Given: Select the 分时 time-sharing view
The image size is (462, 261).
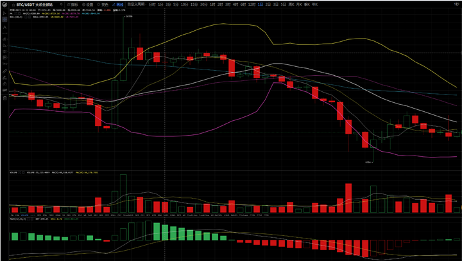Looking at the screenshot, I should pyautogui.click(x=152, y=4).
